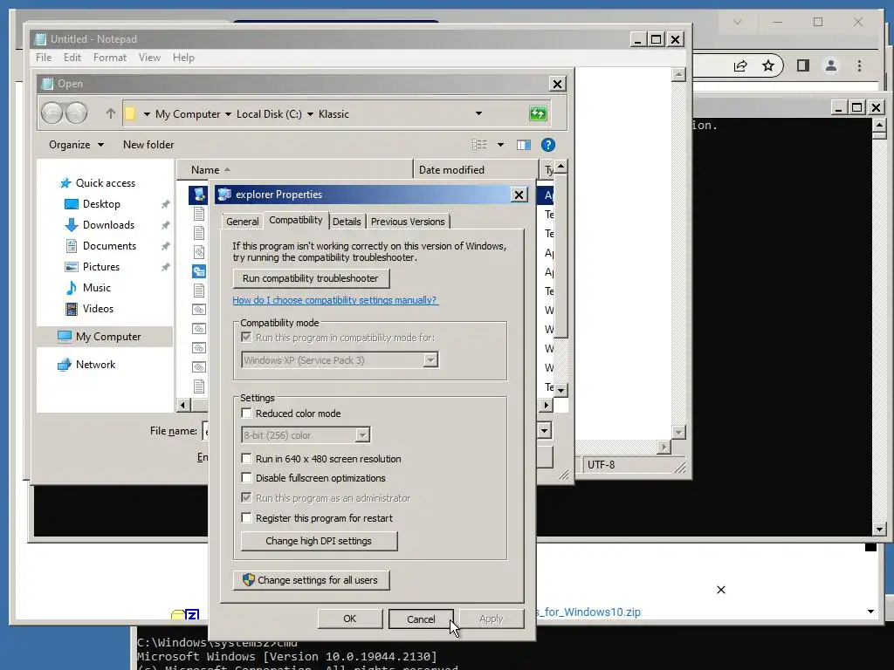This screenshot has width=894, height=670.
Task: Close the download bar X
Action: [x=720, y=590]
